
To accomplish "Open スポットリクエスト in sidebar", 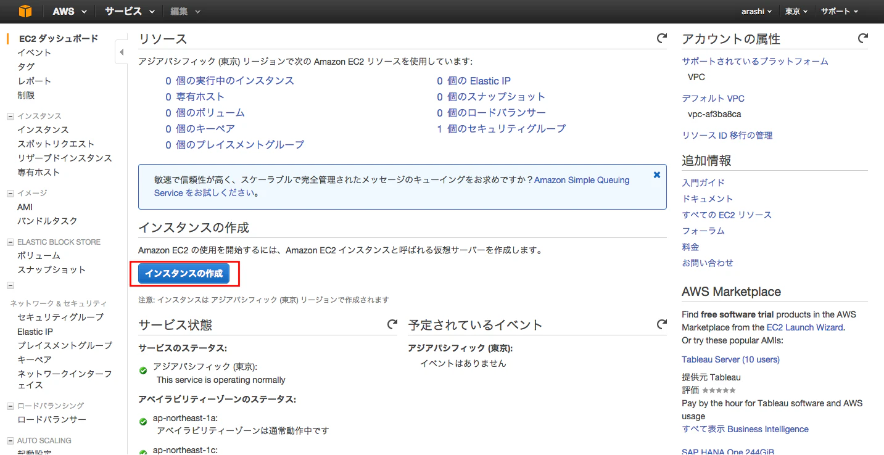I will [56, 144].
